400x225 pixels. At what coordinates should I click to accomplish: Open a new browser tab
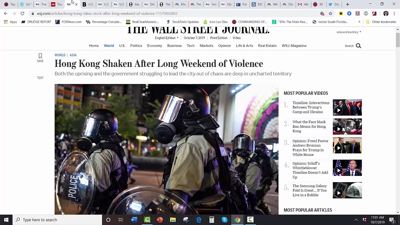click(347, 4)
